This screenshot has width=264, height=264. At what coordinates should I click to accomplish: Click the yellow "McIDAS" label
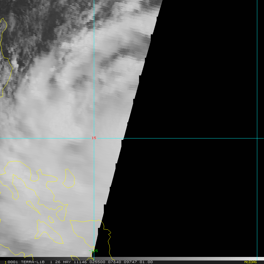tap(251, 262)
